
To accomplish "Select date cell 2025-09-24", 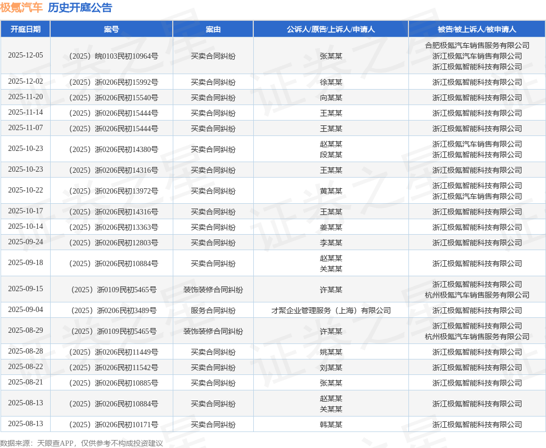I will (x=26, y=242).
